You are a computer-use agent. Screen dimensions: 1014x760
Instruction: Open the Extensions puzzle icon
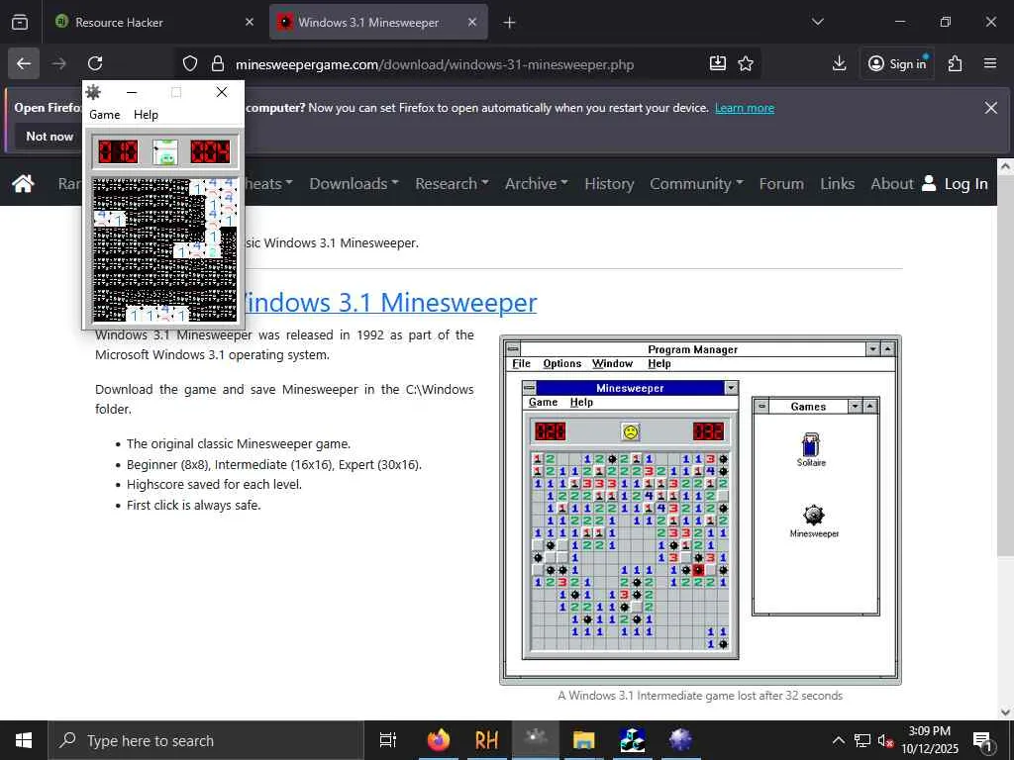956,63
